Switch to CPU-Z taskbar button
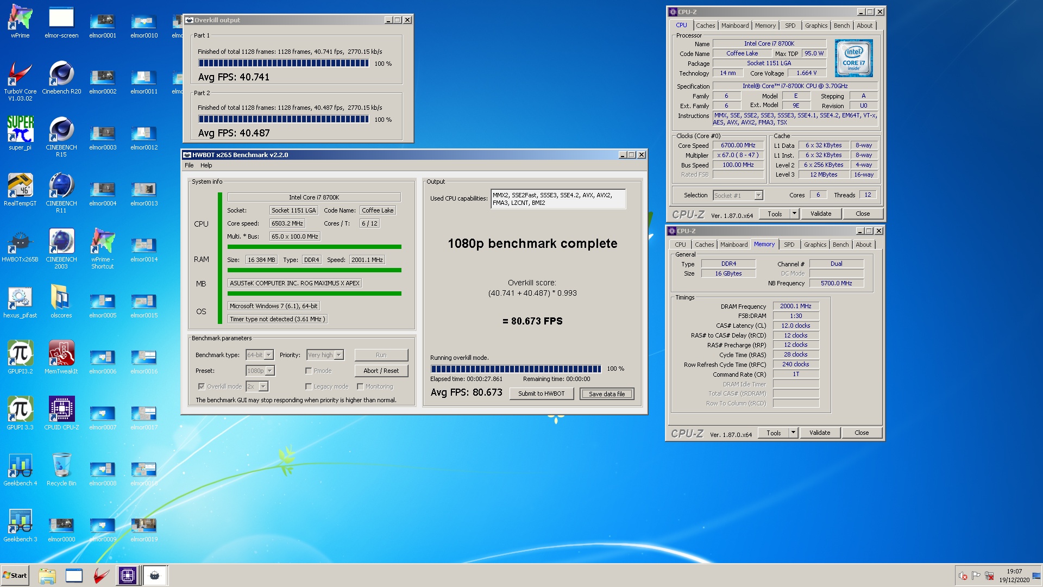The image size is (1043, 587). click(128, 576)
